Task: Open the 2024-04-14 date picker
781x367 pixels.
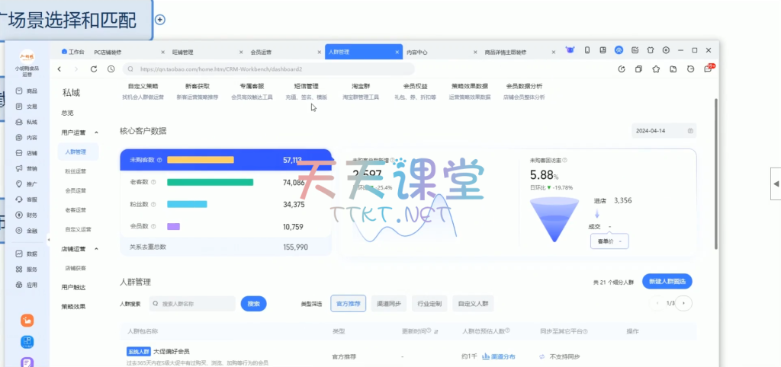Action: click(x=663, y=131)
